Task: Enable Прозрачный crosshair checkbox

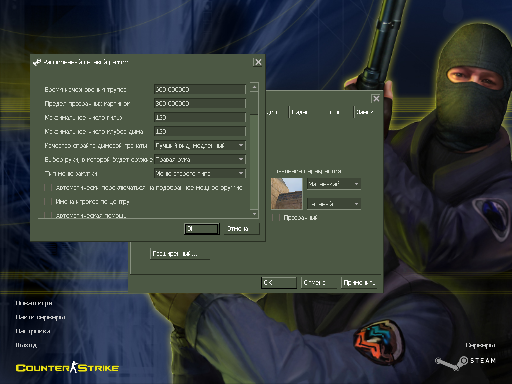Action: [x=276, y=218]
